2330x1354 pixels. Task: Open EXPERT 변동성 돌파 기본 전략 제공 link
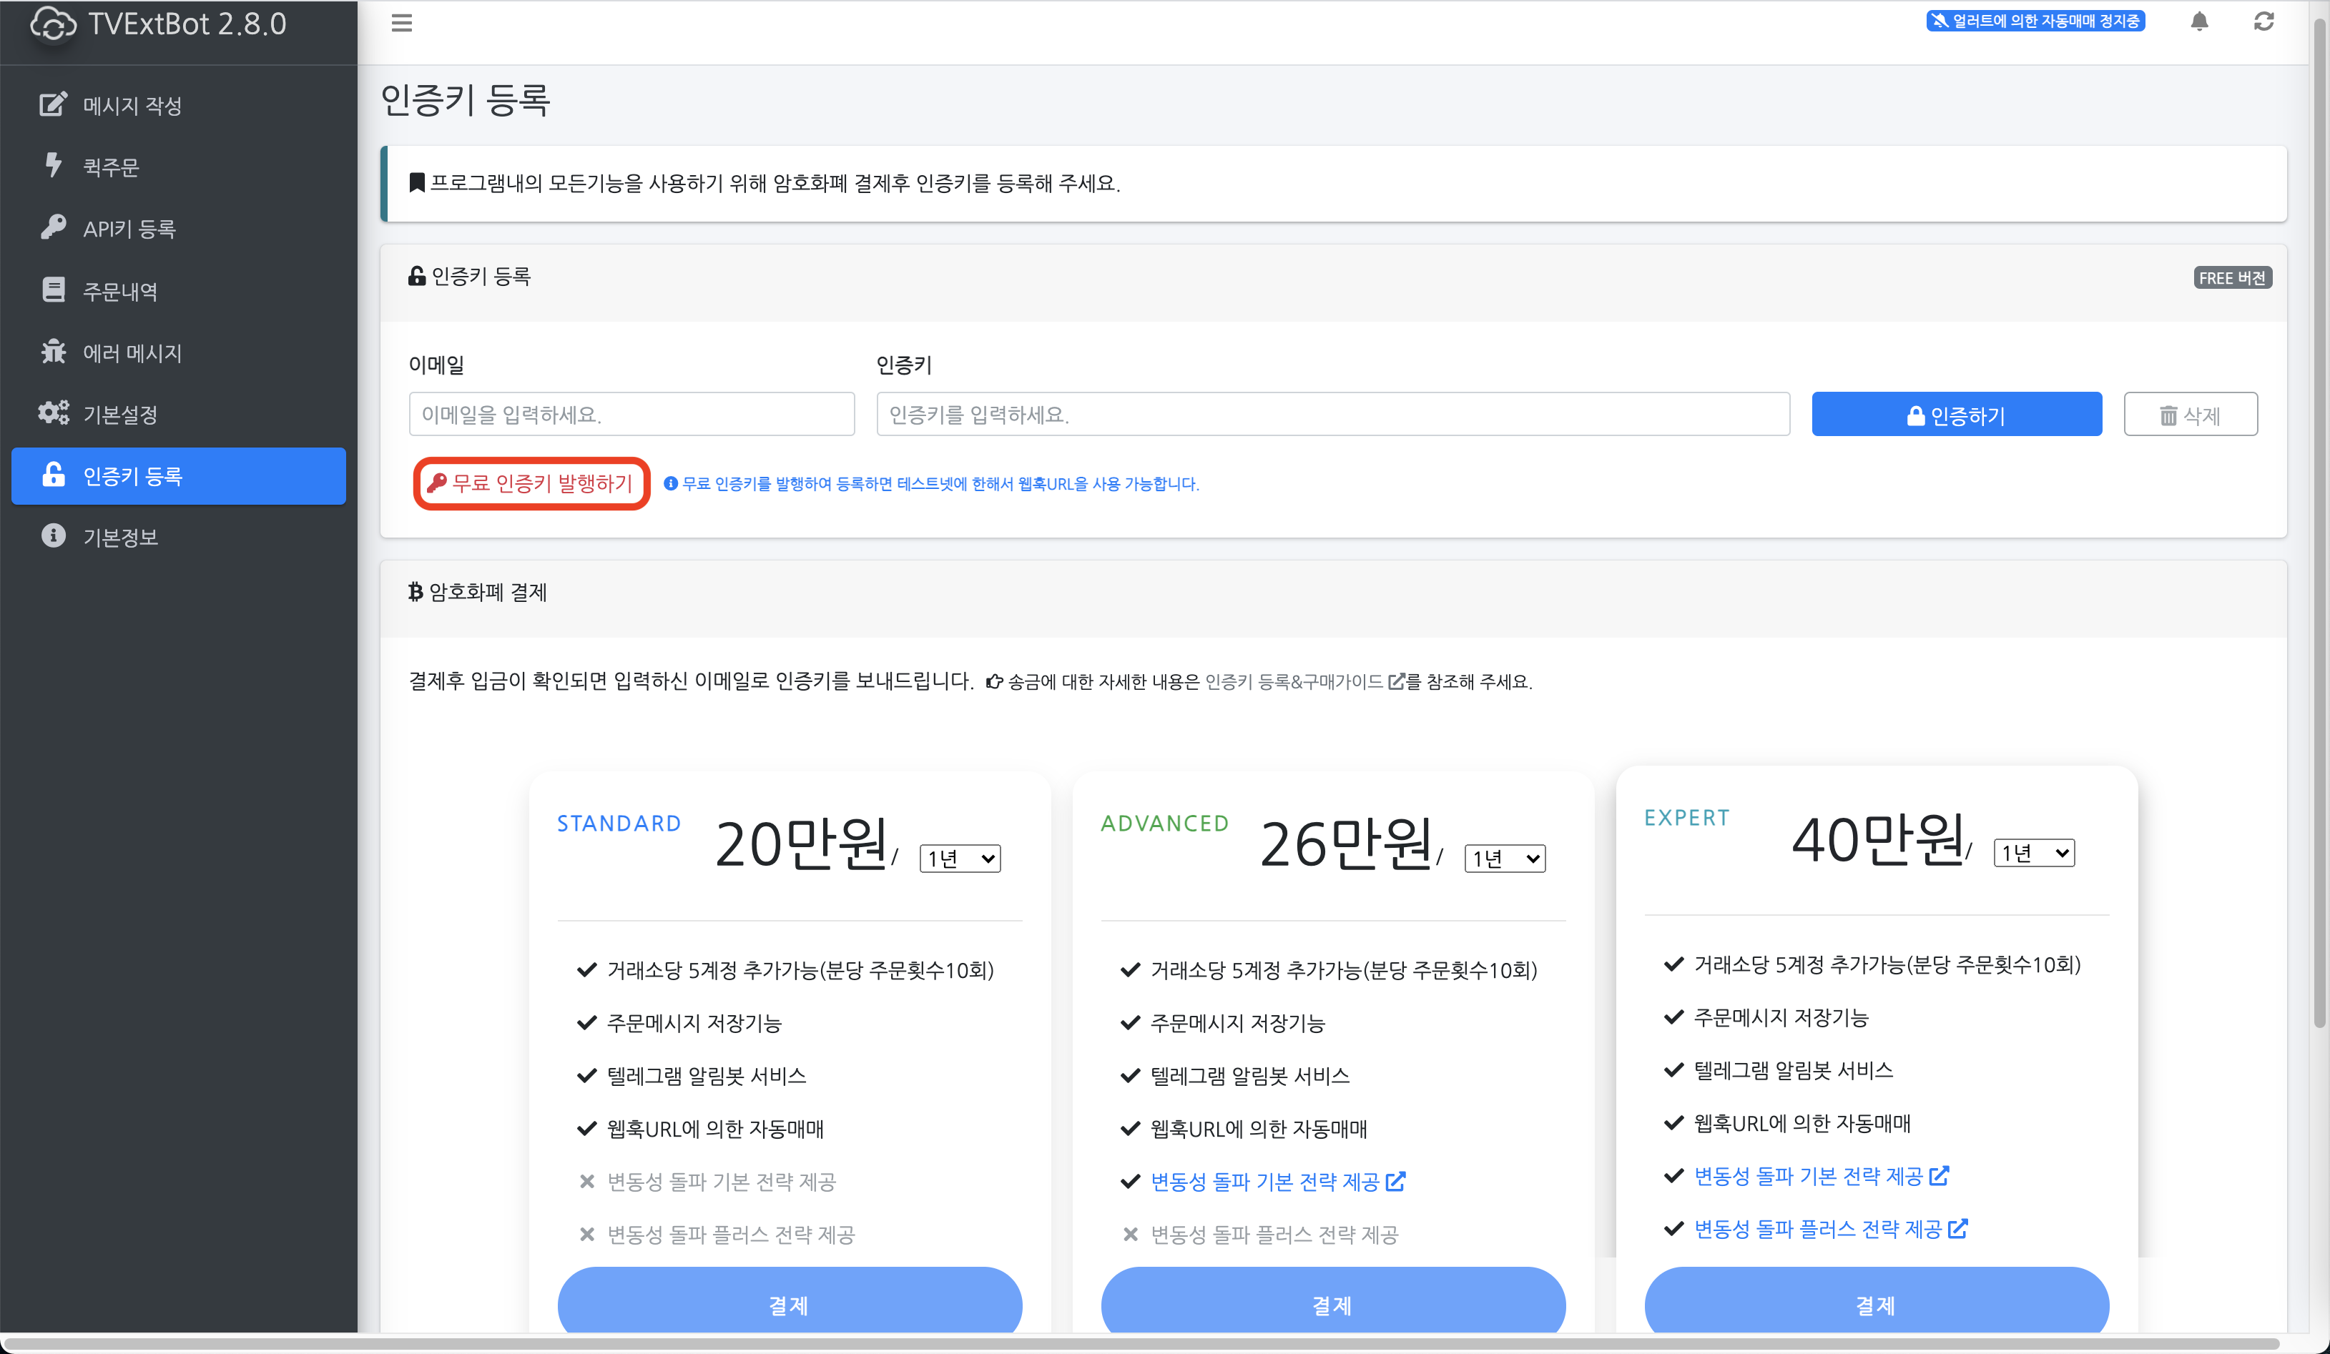[x=1822, y=1175]
